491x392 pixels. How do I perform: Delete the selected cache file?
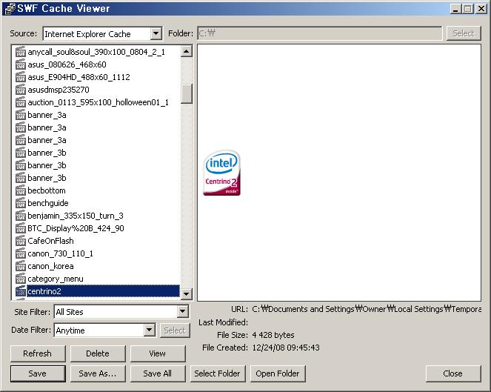(x=98, y=353)
